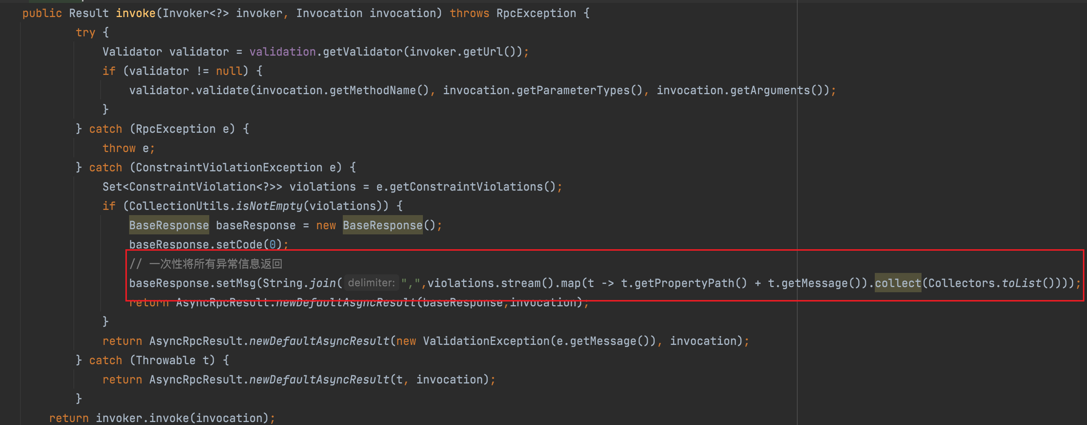Click 'getMethodName()' call
The height and width of the screenshot is (425, 1087).
click(380, 90)
